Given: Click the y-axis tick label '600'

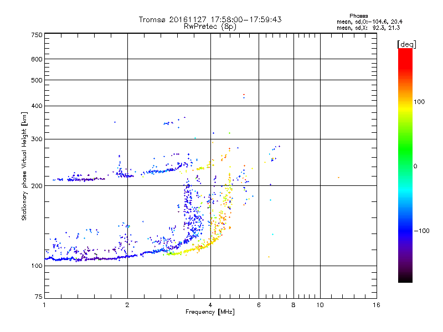Looking at the screenshot, I should click(37, 59).
